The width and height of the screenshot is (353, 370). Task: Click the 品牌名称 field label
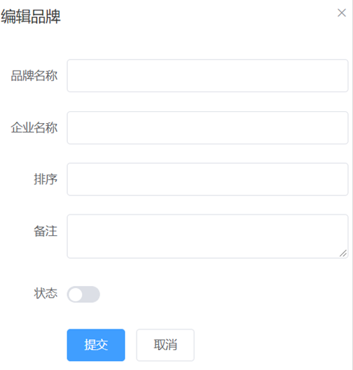tap(34, 75)
